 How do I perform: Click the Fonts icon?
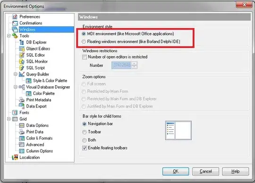click(x=15, y=113)
